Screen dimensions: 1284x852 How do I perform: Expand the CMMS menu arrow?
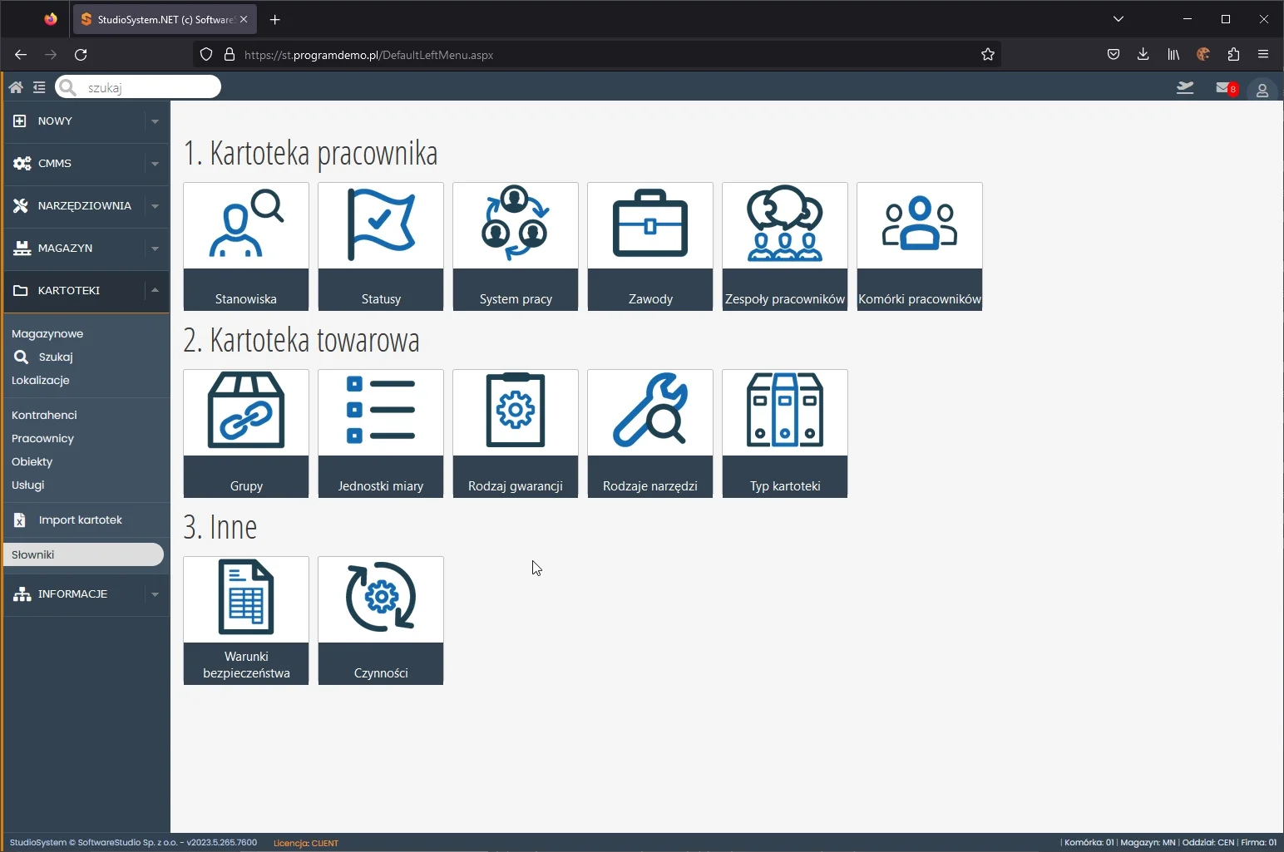[155, 164]
